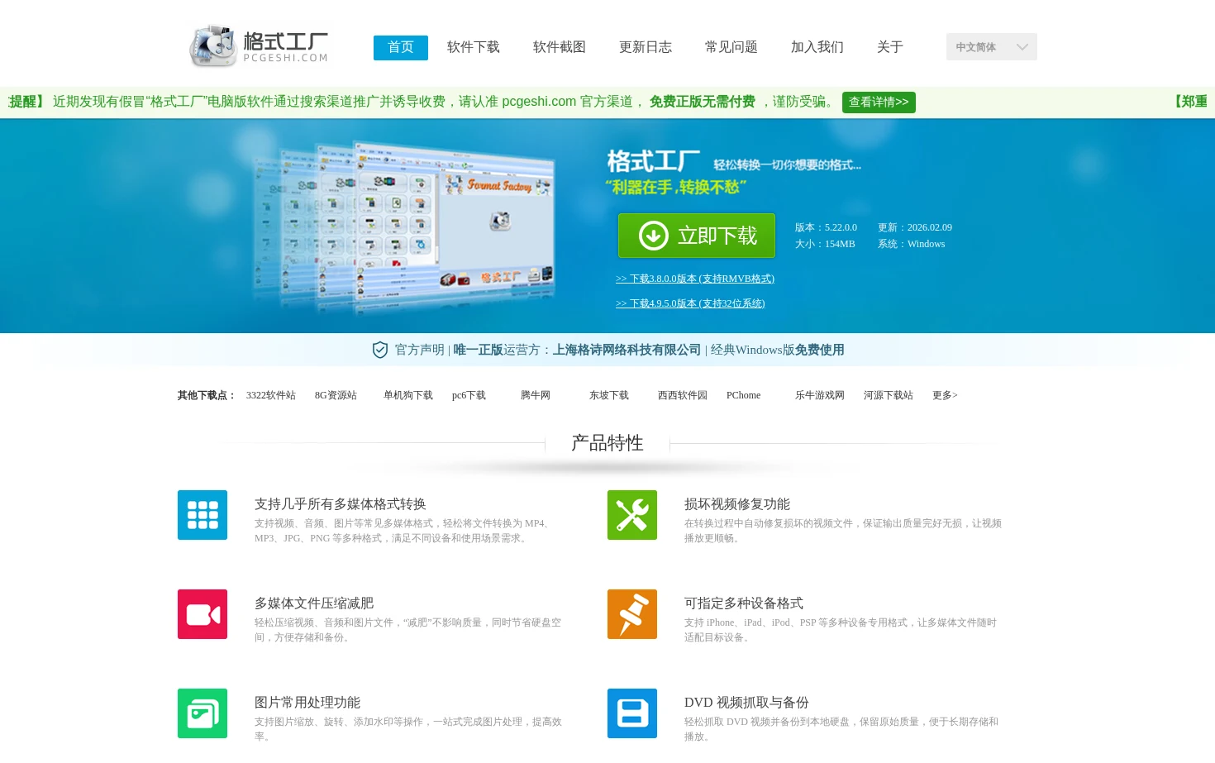Open the 腾牛网 download link

point(536,395)
